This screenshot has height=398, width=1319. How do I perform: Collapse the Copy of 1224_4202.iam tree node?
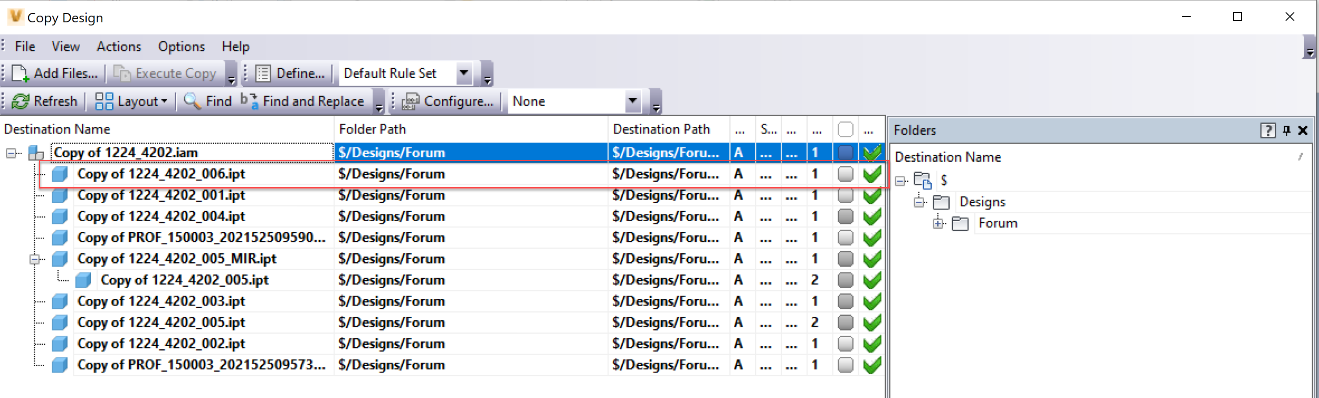point(11,153)
